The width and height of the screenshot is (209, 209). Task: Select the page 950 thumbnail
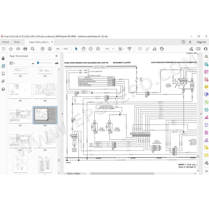[45, 140]
